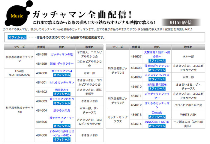The height and width of the screenshot is (144, 210).
Task: Click オフィシャル badge in the legend box
Action: click(17, 37)
